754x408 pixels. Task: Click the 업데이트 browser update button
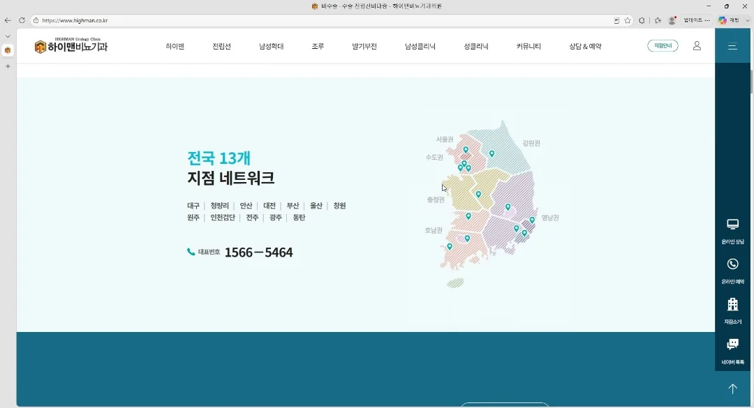click(x=697, y=21)
